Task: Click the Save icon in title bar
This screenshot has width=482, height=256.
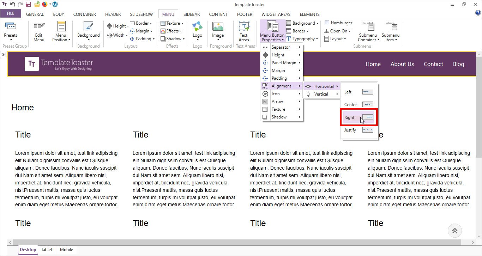Action: [x=28, y=5]
